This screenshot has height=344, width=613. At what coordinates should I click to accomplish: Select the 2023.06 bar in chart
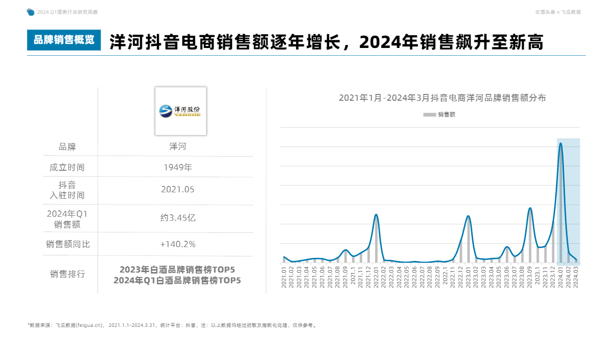click(x=507, y=255)
